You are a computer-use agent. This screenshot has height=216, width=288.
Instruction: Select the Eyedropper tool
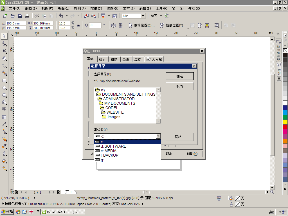click(x=4, y=146)
